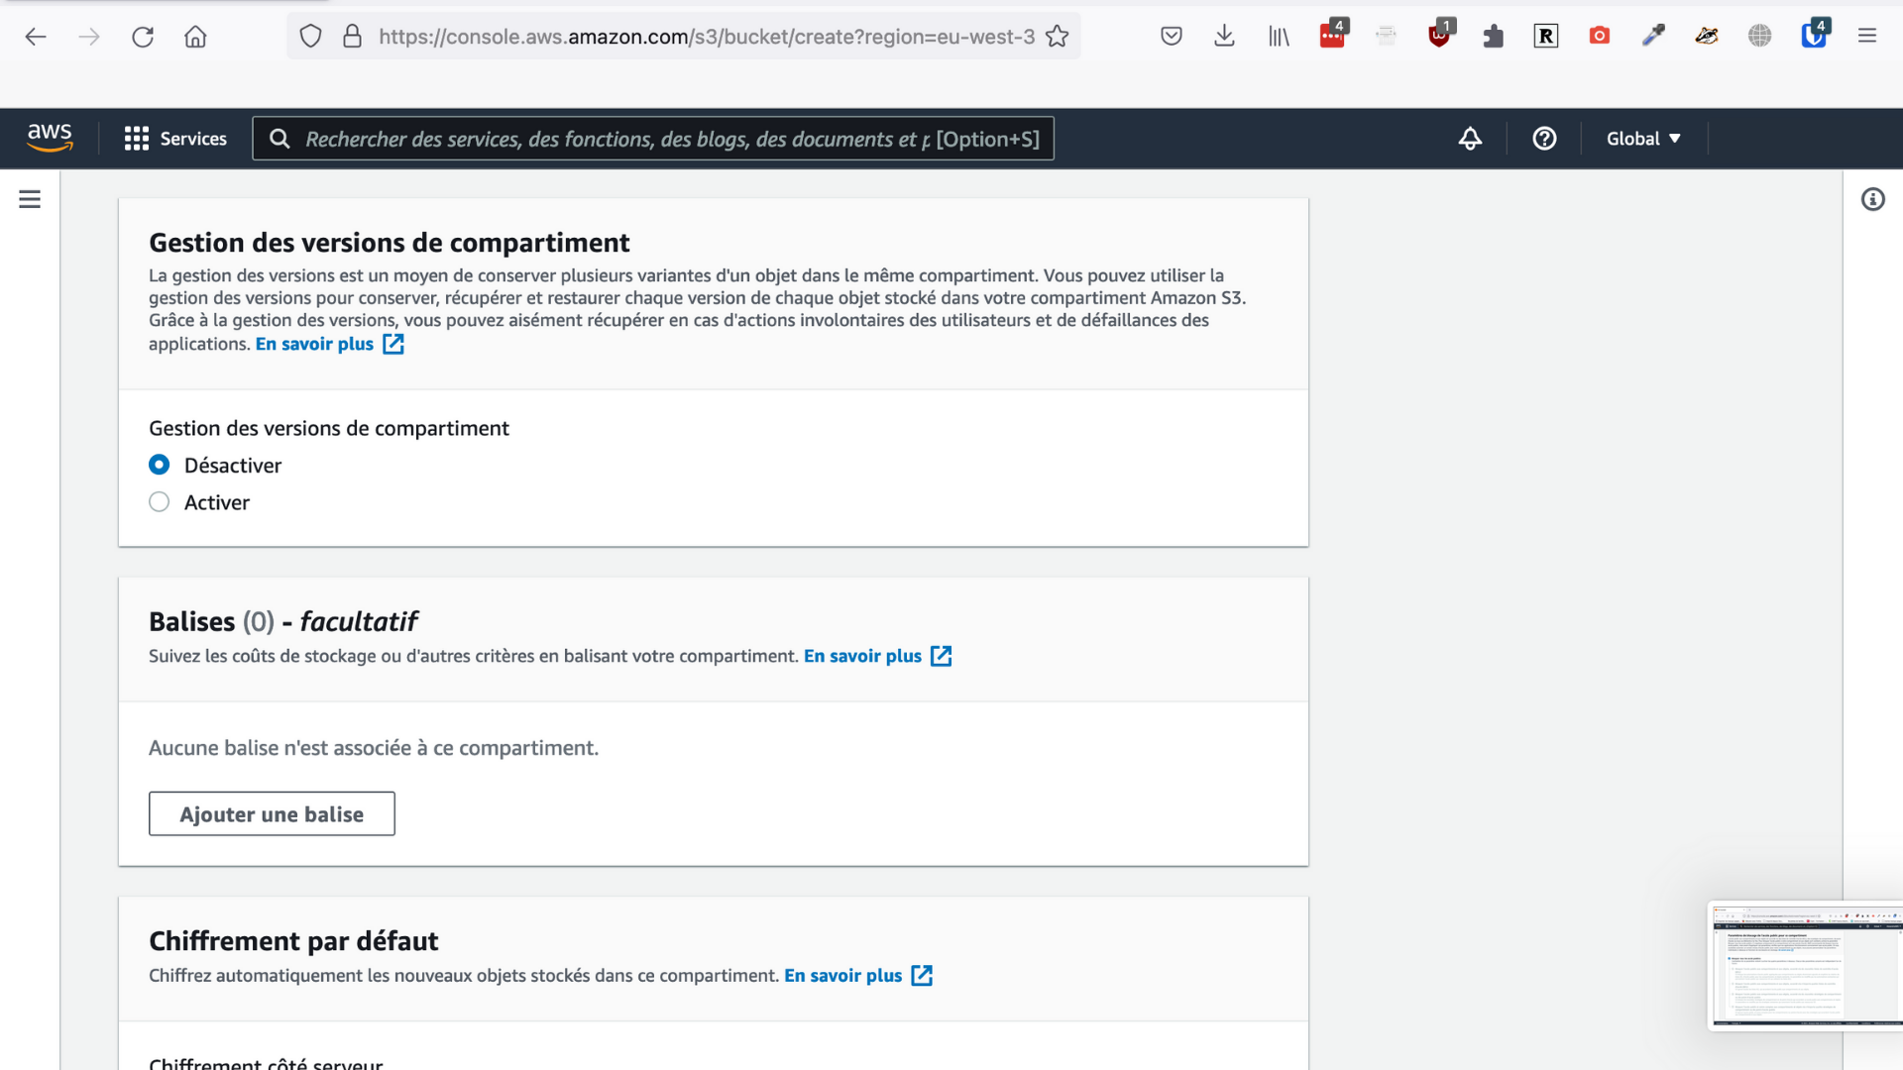Select the eyedropper color picker extension
Screen dimensions: 1903x1070
click(1652, 36)
